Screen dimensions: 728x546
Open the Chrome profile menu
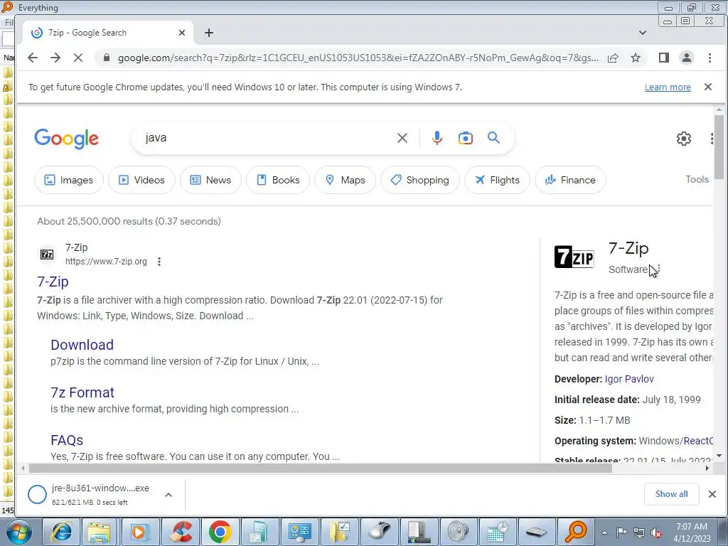(x=687, y=58)
